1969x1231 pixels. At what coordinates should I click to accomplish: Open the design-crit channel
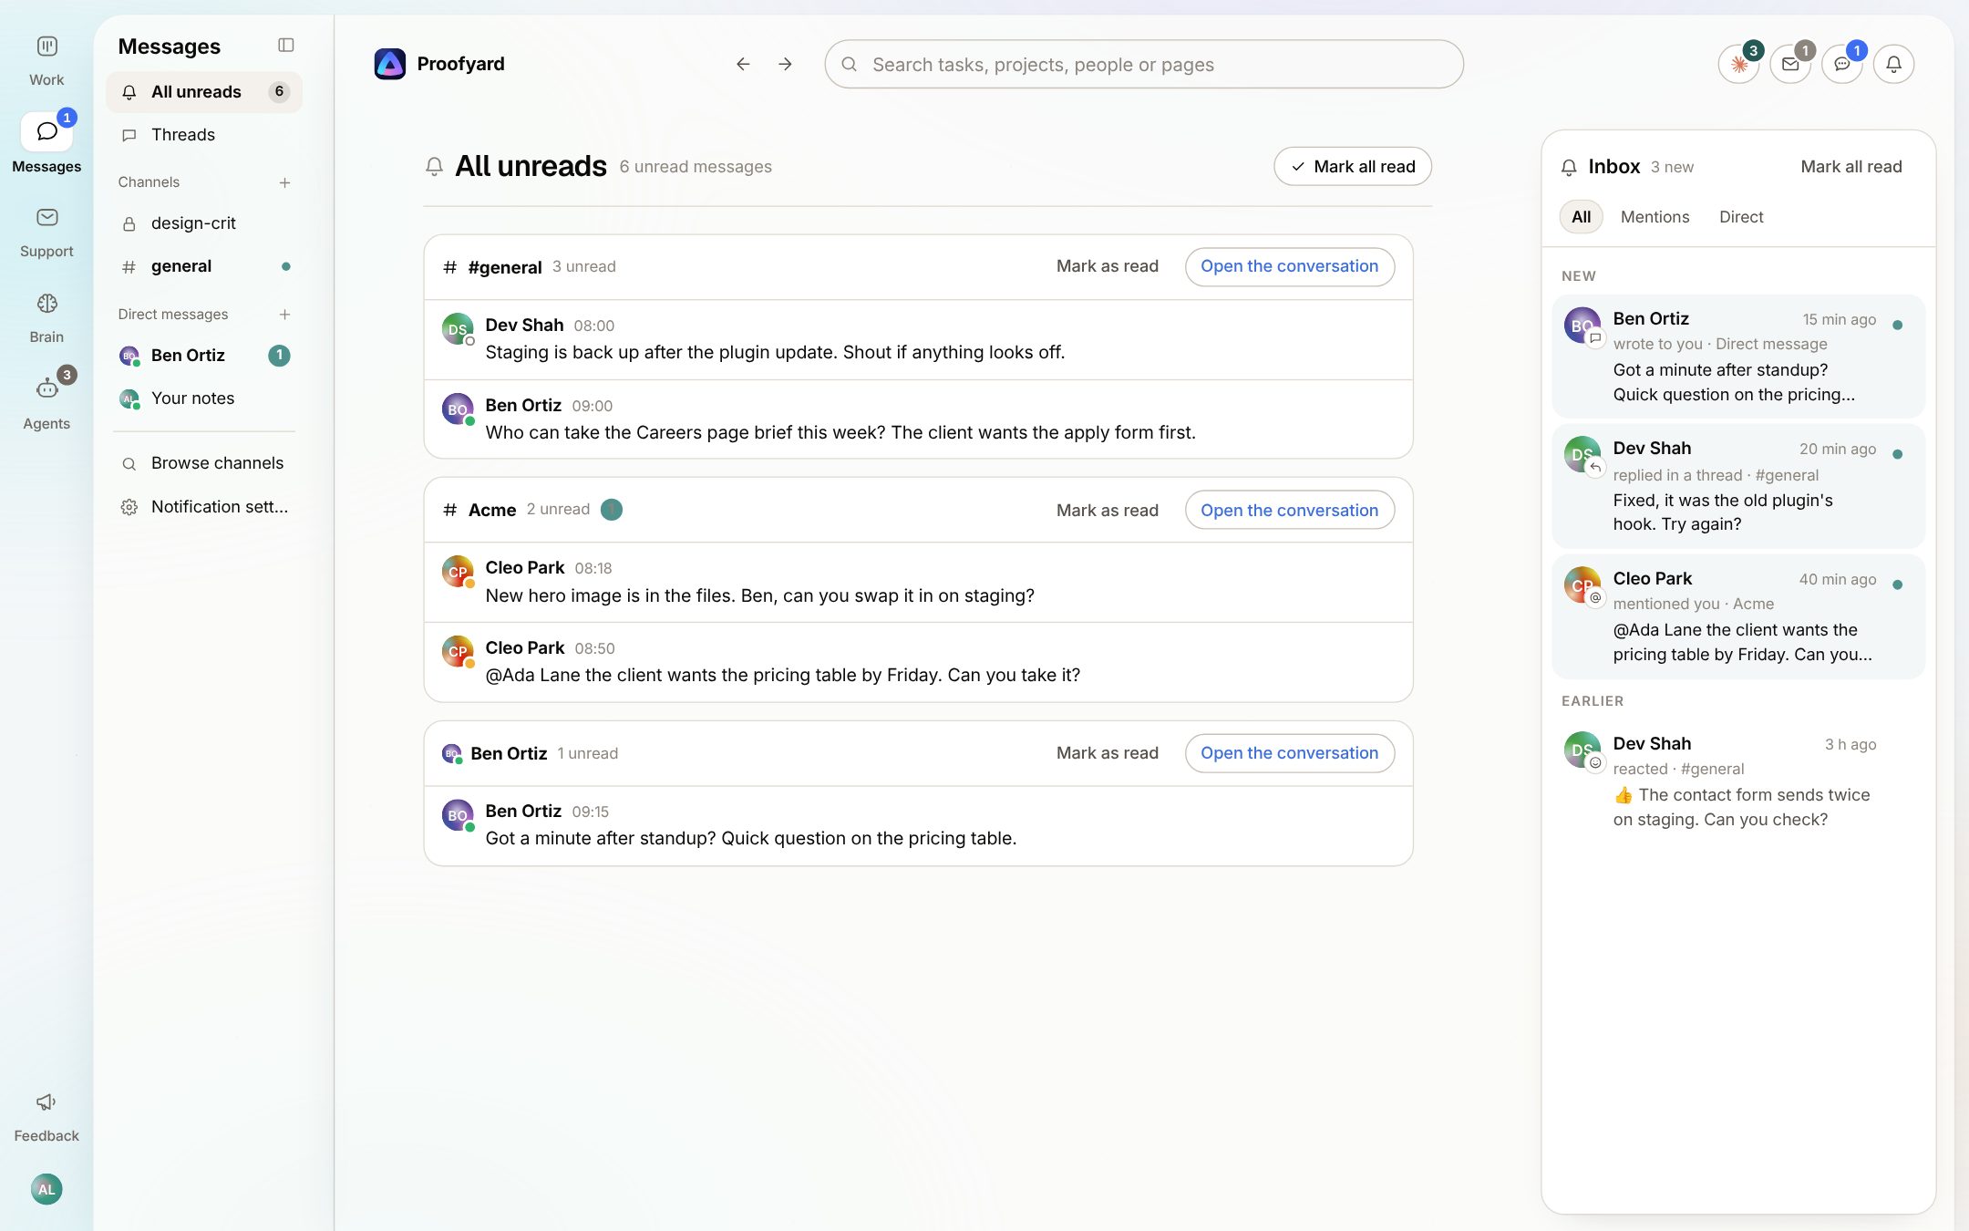pyautogui.click(x=204, y=223)
